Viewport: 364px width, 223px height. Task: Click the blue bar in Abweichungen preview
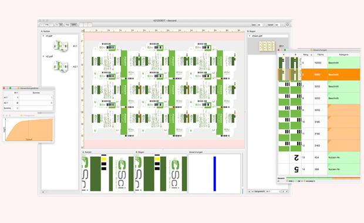215,174
